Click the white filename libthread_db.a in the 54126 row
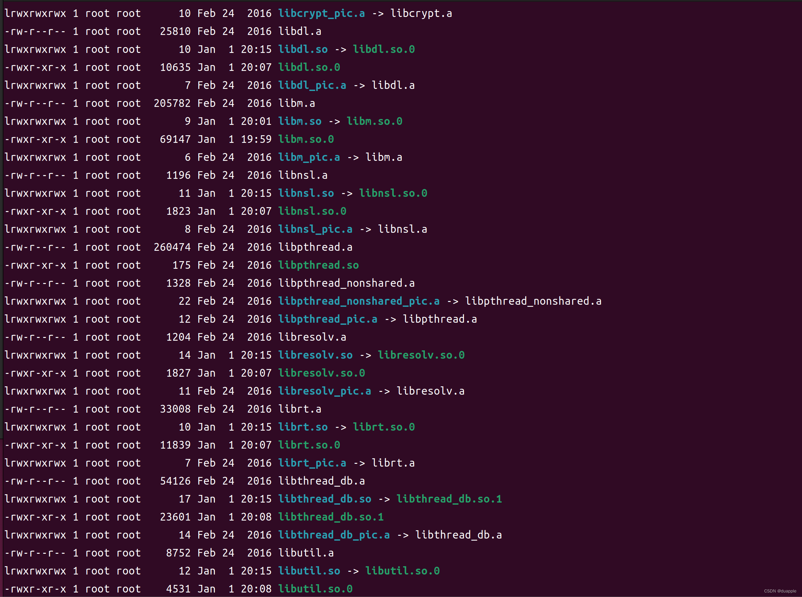 [x=321, y=481]
